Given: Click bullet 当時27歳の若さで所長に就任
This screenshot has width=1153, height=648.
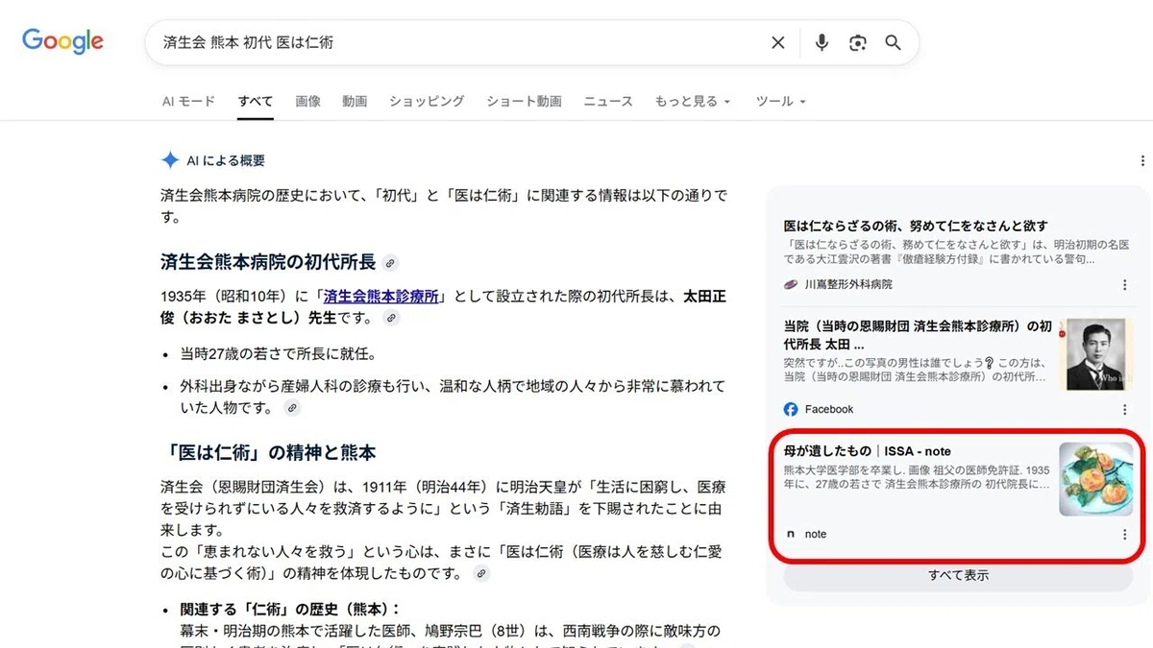Looking at the screenshot, I should (x=278, y=353).
